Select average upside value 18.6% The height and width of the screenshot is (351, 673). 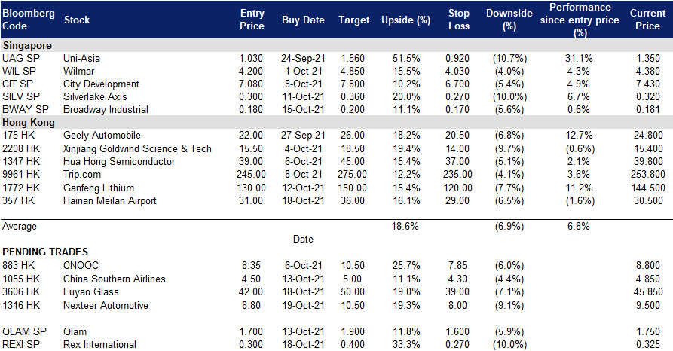click(405, 227)
